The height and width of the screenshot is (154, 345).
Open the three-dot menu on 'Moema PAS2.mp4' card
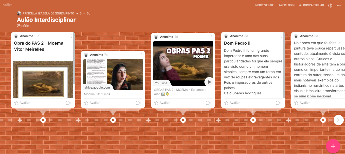pos(142,55)
